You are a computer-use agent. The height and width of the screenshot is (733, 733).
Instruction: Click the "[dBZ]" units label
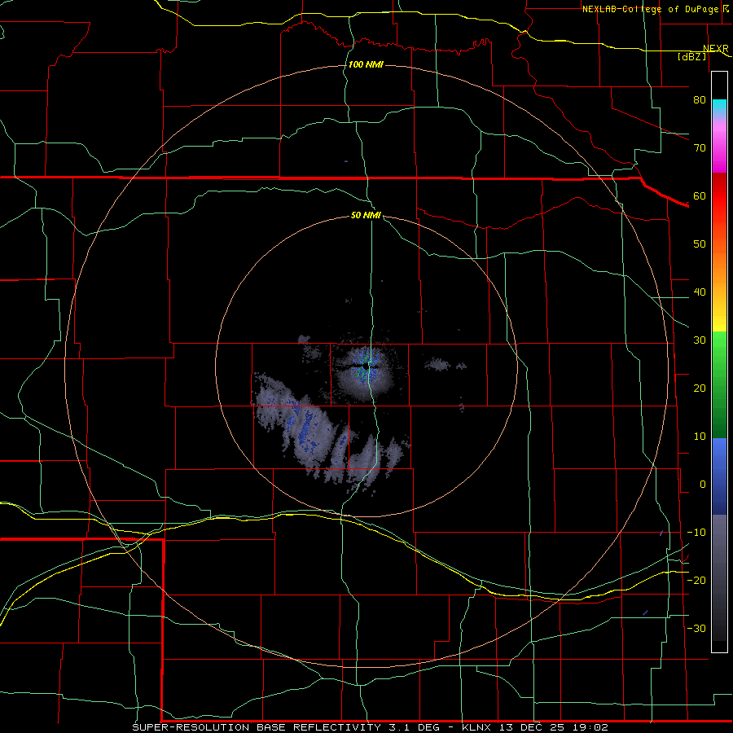click(x=692, y=56)
